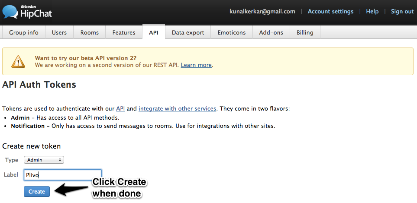
Task: Open the API documentation link
Action: coord(120,108)
